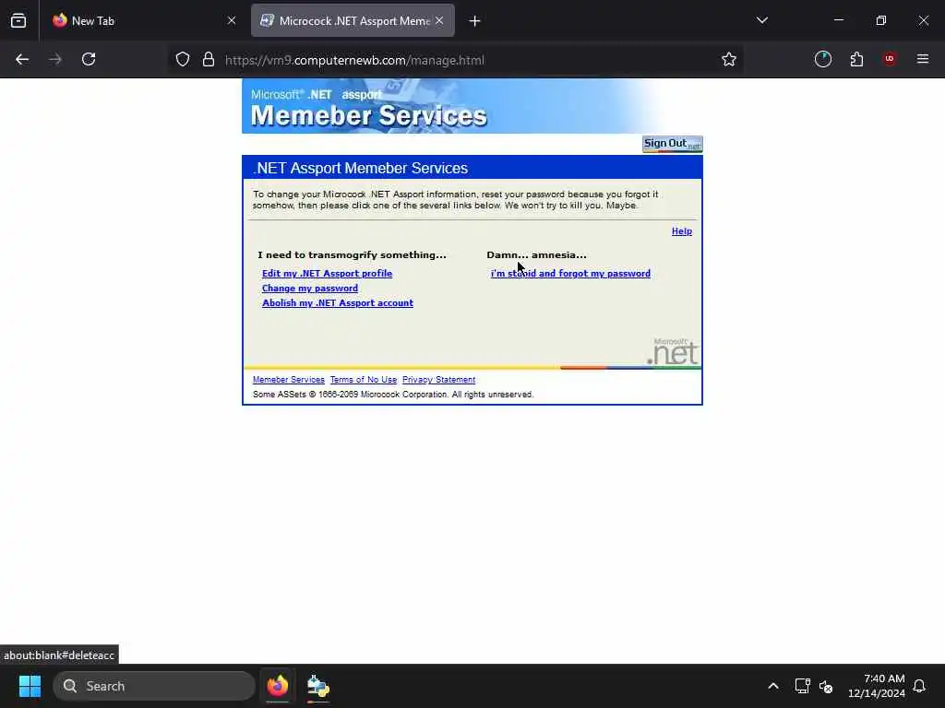Open Edit my .NET Assport profile link
Screen dimensions: 945x708
pos(328,273)
